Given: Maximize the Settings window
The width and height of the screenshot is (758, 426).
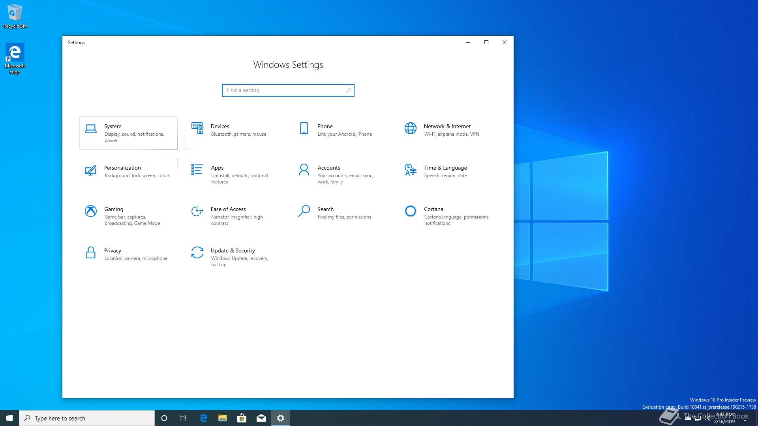Looking at the screenshot, I should 486,42.
